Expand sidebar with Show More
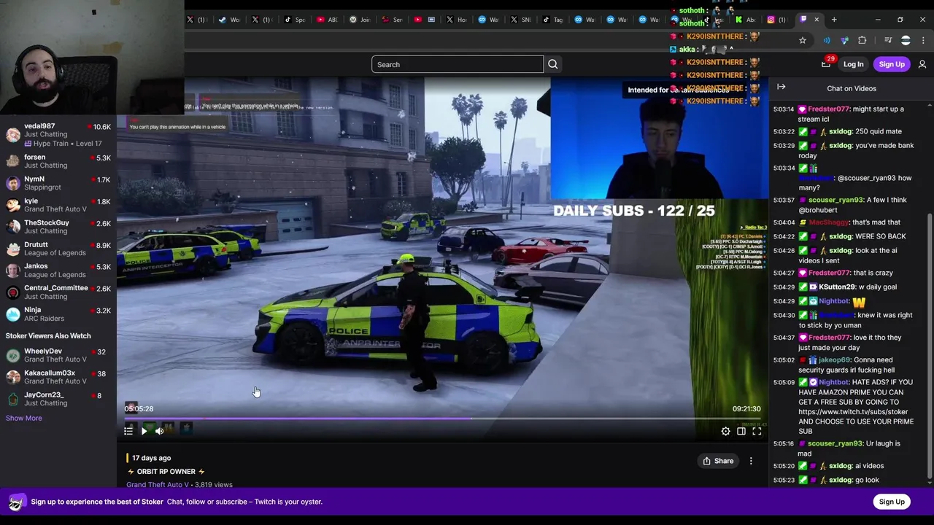The width and height of the screenshot is (934, 525). click(24, 419)
